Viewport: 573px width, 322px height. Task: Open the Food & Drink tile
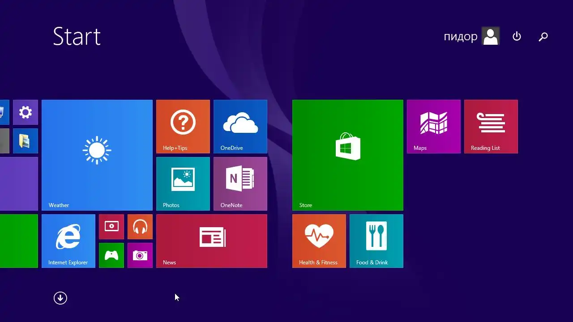coord(376,241)
